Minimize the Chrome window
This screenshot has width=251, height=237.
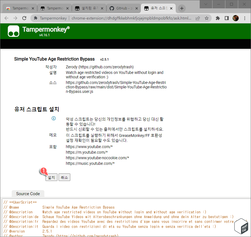pos(219,4)
